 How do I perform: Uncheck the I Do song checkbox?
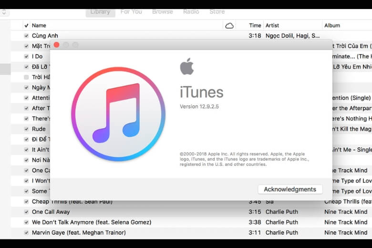pyautogui.click(x=26, y=56)
